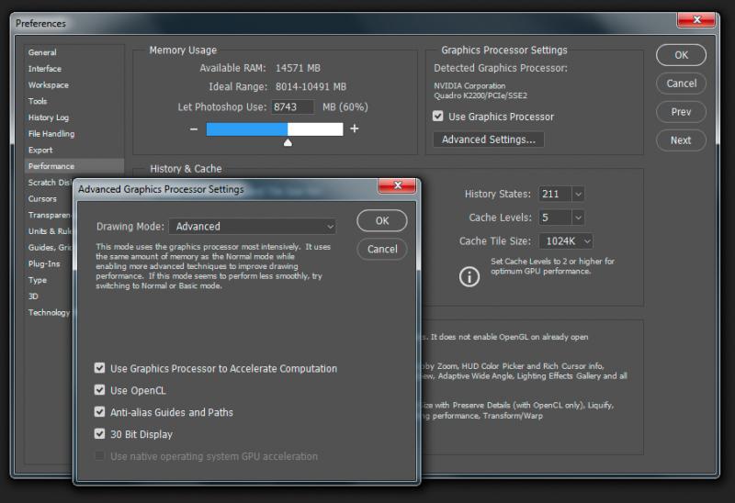Click the plus icon to increase memory usage

355,129
